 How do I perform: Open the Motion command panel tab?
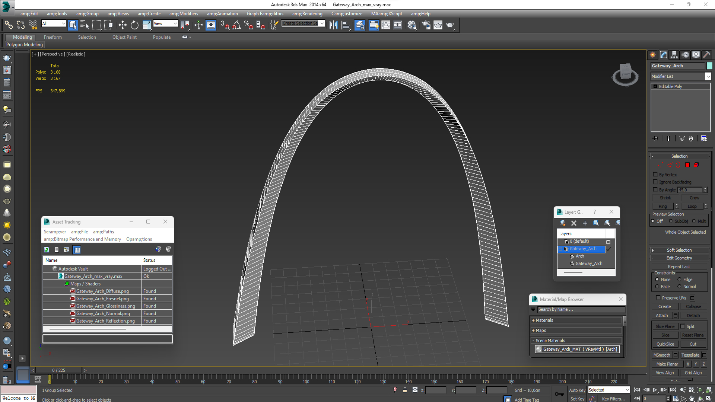[x=685, y=55]
